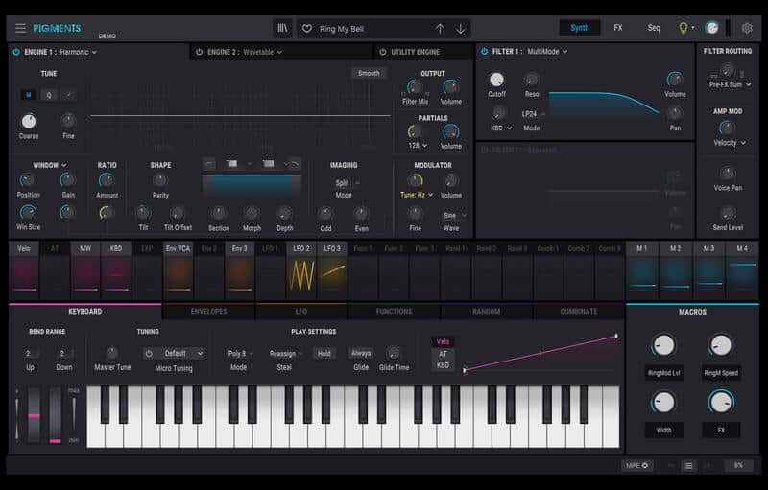Toggle Micro Tuning power button
Image resolution: width=768 pixels, height=490 pixels.
[x=149, y=353]
